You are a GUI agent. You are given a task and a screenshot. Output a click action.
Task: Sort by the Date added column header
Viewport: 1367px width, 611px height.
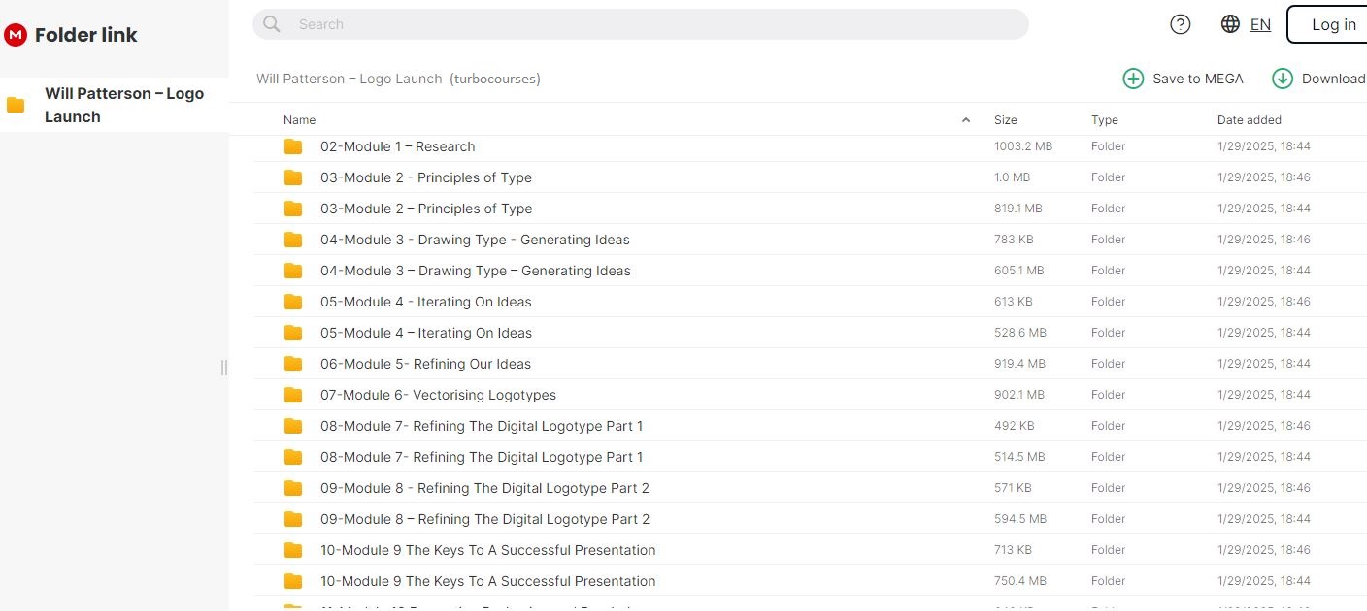(x=1249, y=120)
